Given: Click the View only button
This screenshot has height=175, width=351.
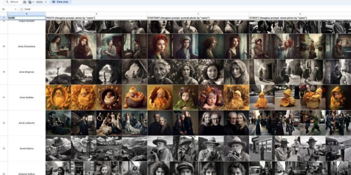Looking at the screenshot, I should click(60, 2).
